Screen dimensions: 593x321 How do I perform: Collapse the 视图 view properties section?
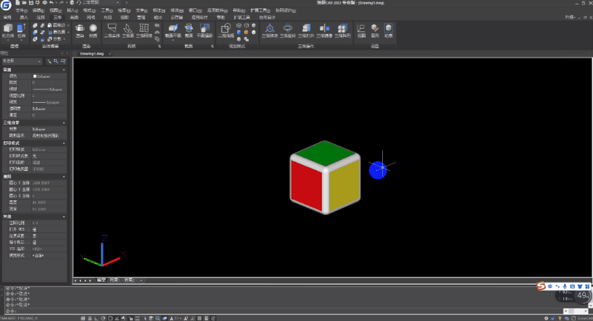(64, 177)
